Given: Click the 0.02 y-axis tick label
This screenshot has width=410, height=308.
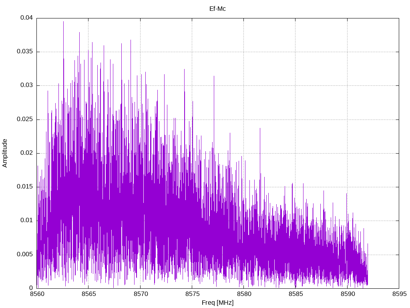Looking at the screenshot, I should 27,153.
